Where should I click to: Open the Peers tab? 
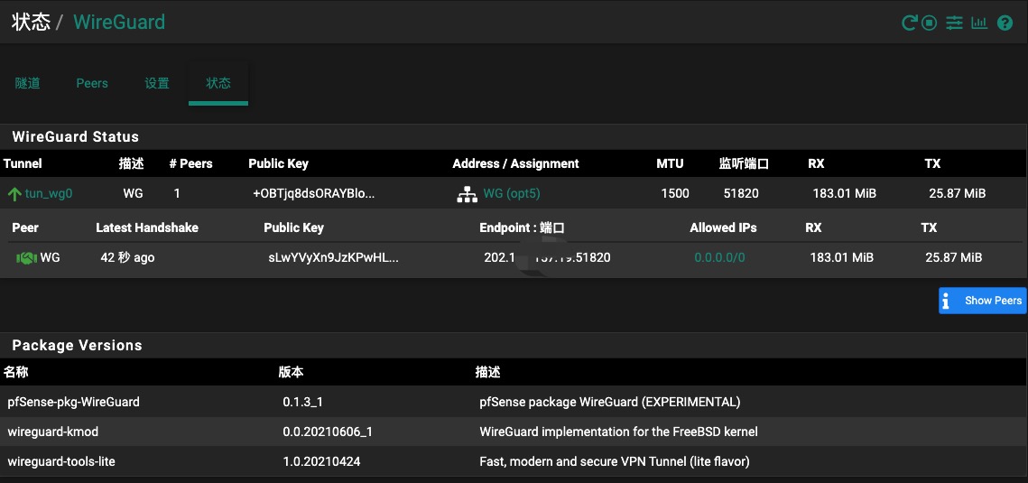point(92,83)
